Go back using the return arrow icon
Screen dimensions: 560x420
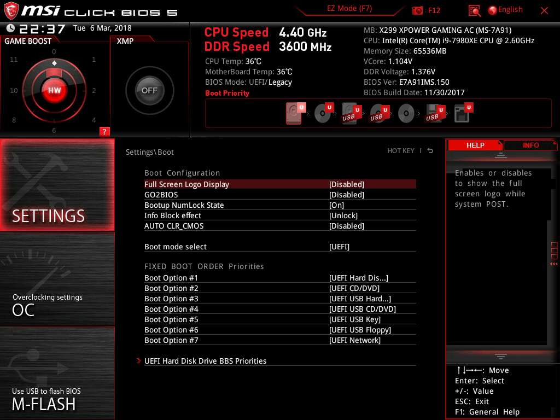click(430, 151)
